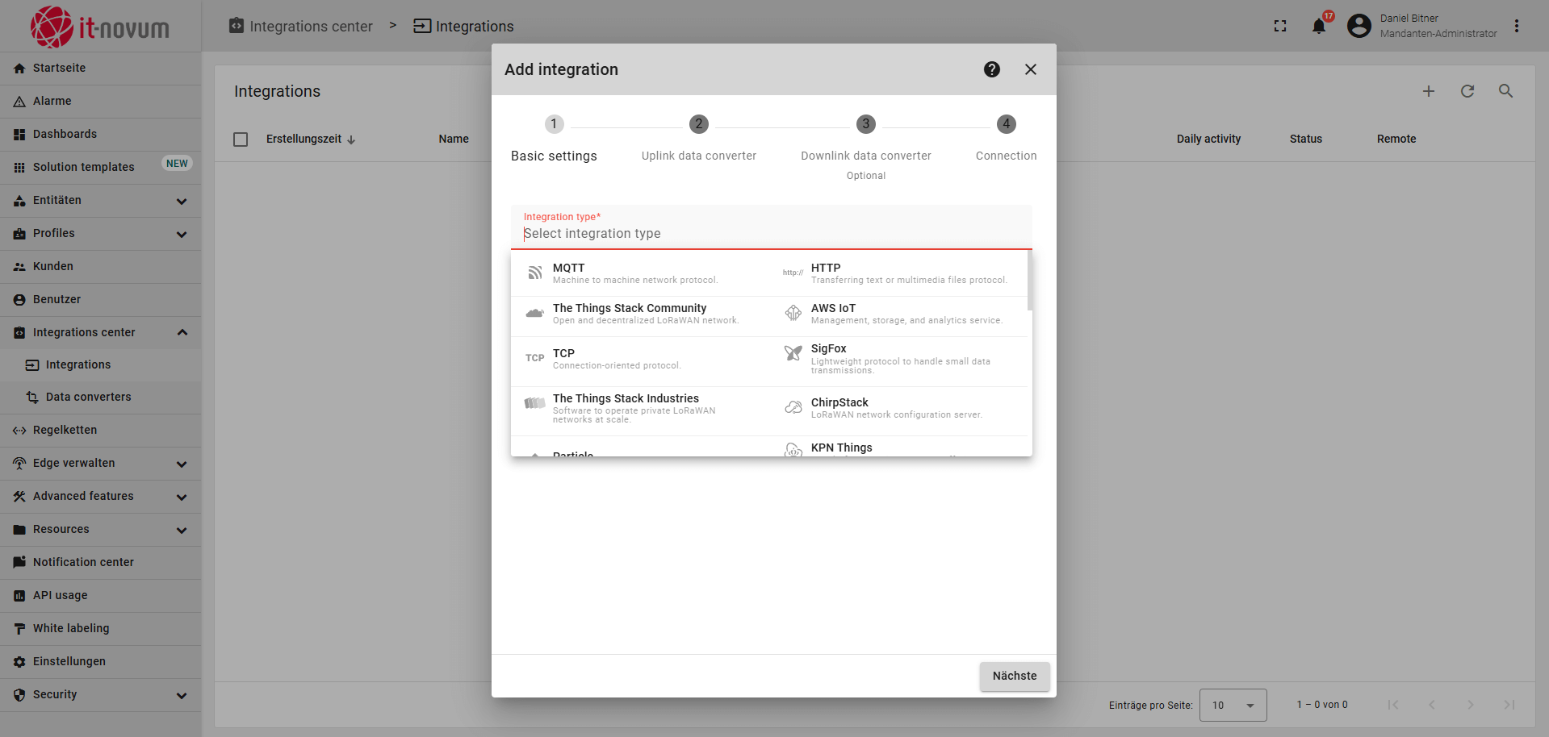This screenshot has width=1549, height=737.
Task: Click the Select integration type field
Action: point(770,234)
